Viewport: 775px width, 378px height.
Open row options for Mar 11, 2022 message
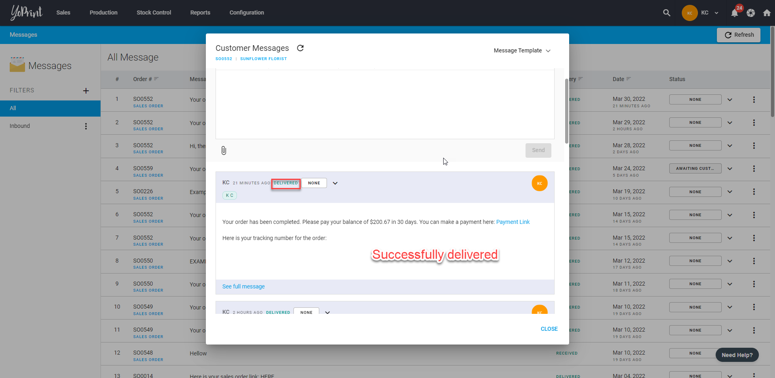[x=754, y=284]
